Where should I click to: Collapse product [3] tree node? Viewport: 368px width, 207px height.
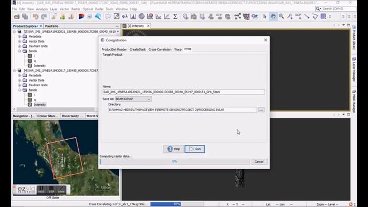tap(14, 32)
